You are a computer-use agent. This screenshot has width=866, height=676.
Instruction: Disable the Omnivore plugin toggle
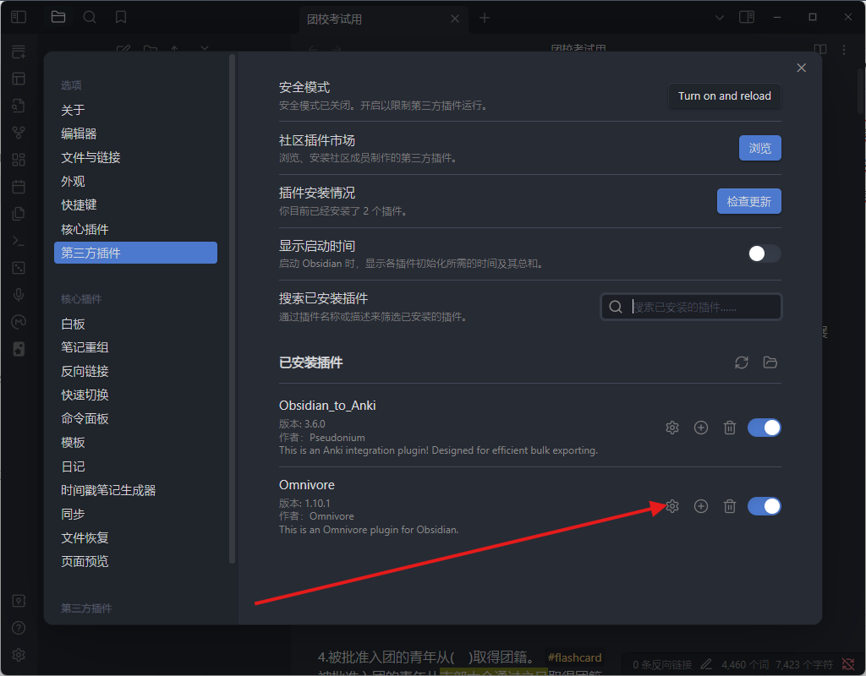(x=765, y=506)
